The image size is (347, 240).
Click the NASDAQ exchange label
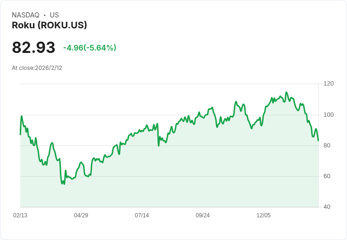click(25, 15)
